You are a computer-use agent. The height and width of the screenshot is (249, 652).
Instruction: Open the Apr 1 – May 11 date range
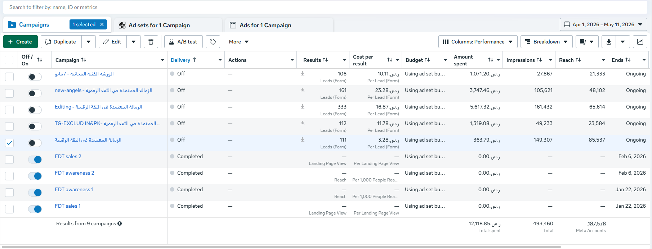[x=603, y=24]
